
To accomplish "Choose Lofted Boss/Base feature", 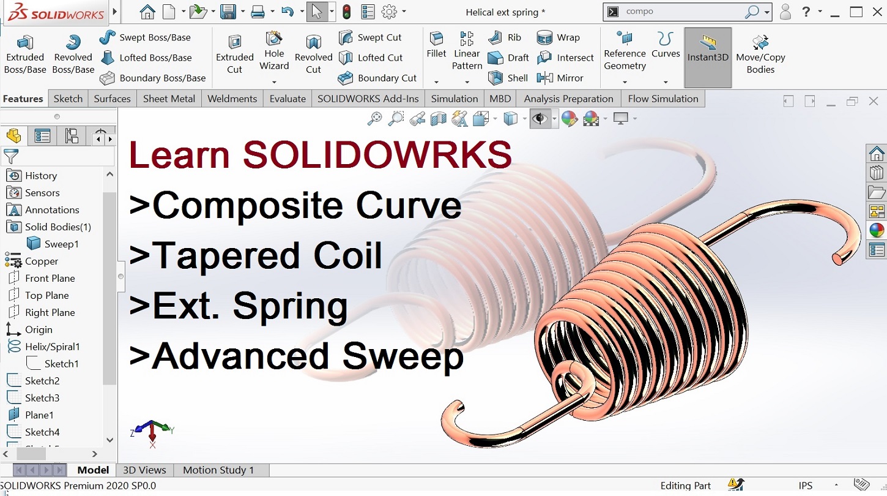I will 146,58.
